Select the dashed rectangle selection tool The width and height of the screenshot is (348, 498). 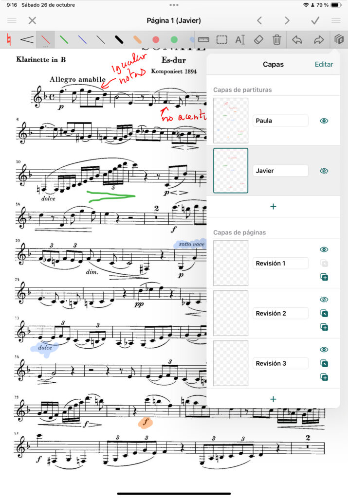click(222, 40)
